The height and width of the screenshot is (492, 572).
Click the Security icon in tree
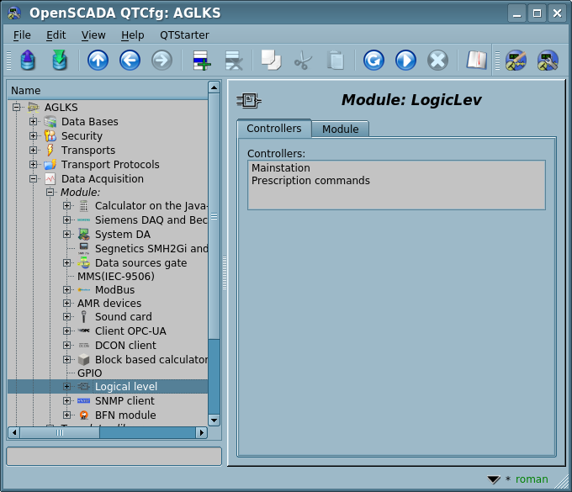50,135
